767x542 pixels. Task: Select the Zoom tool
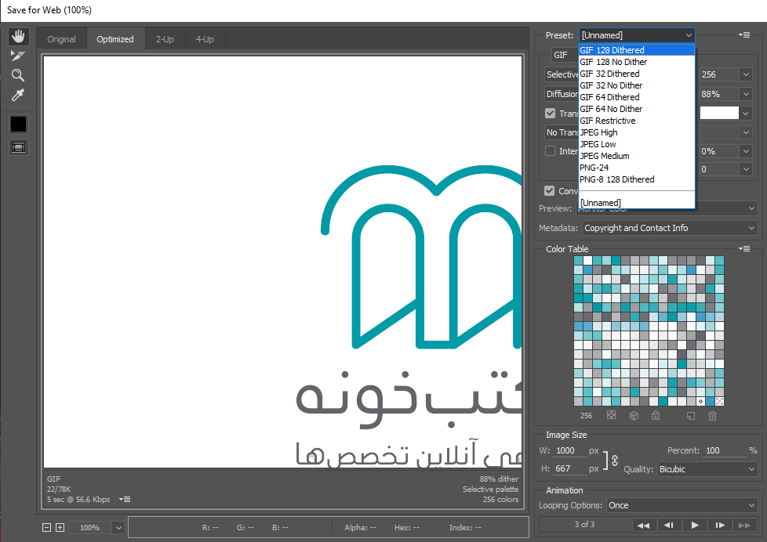pyautogui.click(x=18, y=75)
